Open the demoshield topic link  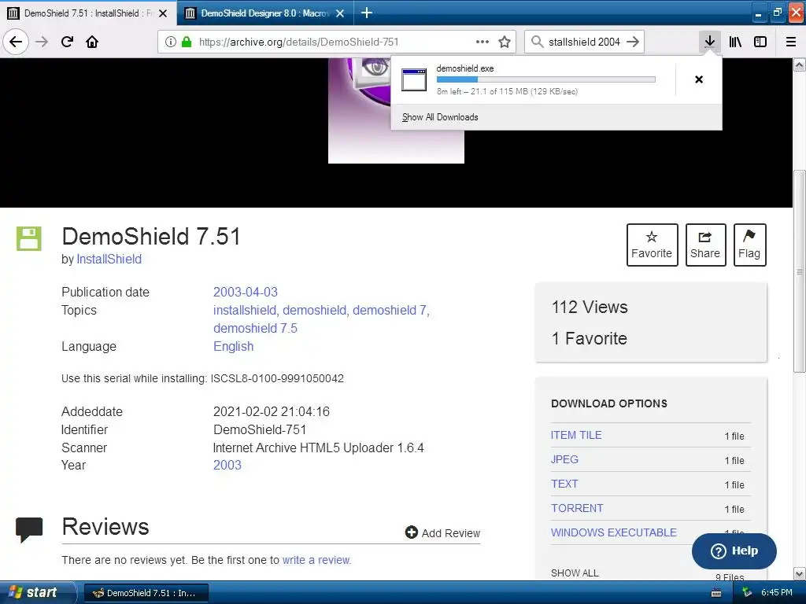pos(314,310)
